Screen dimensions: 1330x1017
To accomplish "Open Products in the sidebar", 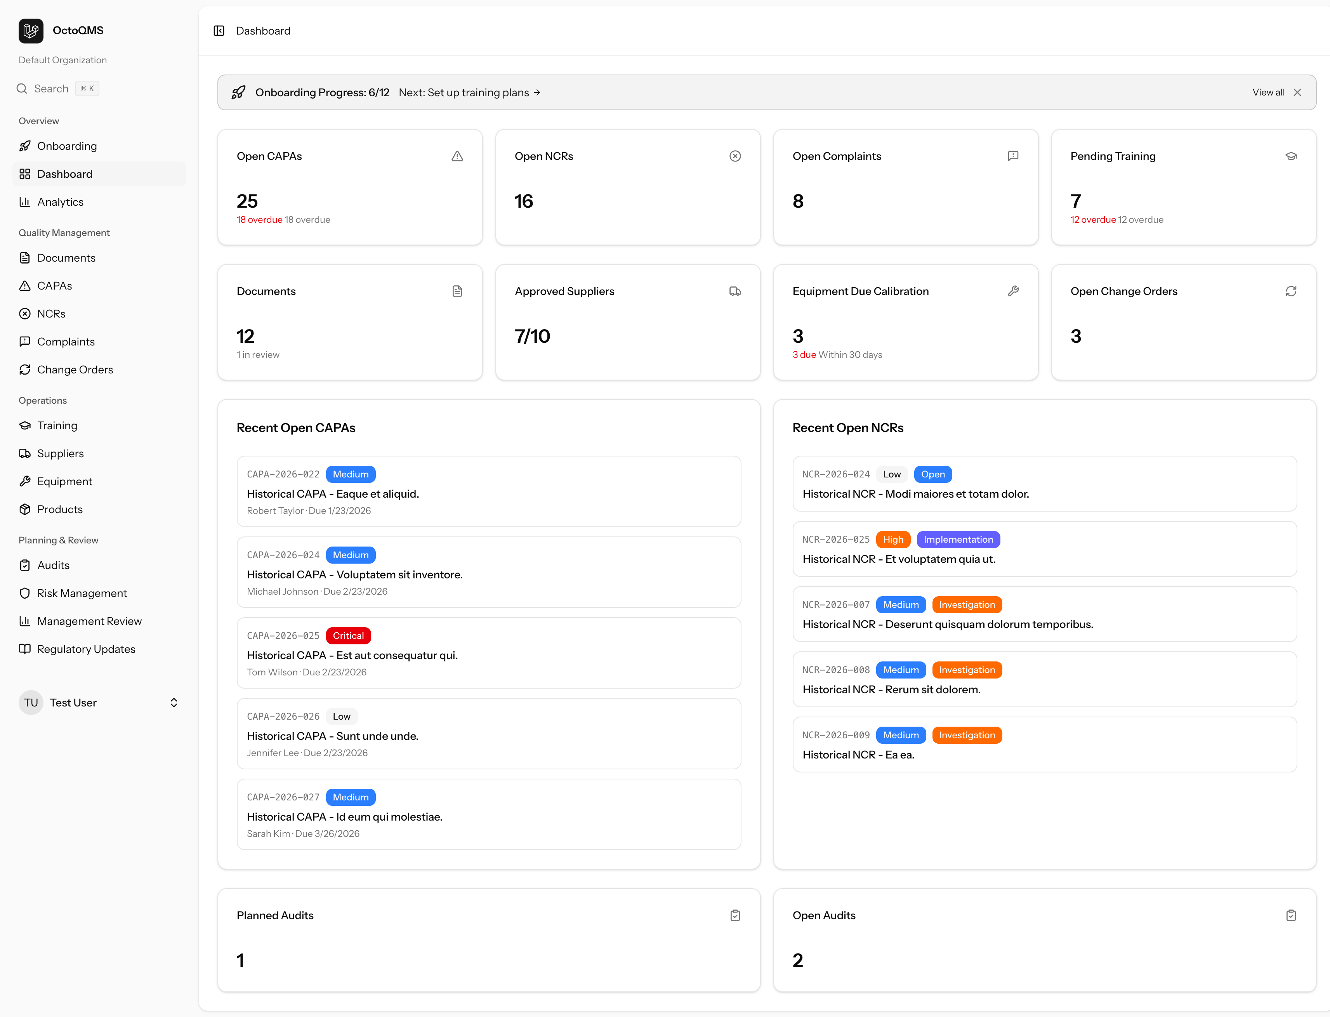I will pyautogui.click(x=99, y=510).
